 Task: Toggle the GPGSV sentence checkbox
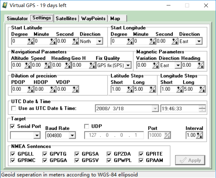[77, 160]
